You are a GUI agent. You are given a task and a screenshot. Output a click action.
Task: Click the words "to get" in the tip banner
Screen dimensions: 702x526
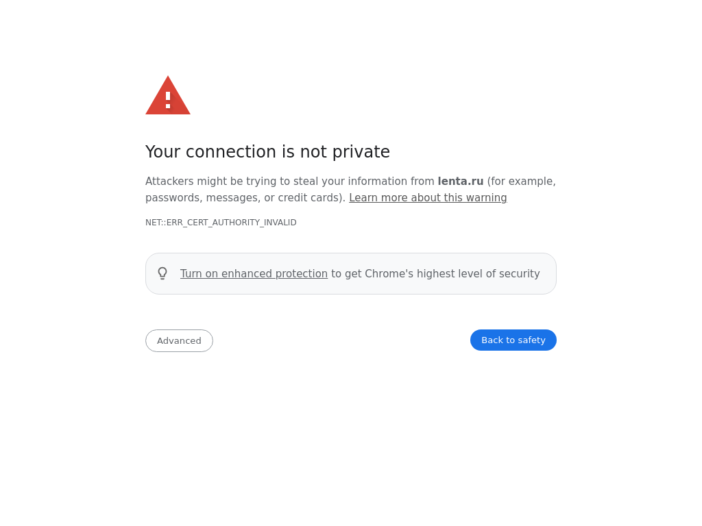click(x=346, y=274)
